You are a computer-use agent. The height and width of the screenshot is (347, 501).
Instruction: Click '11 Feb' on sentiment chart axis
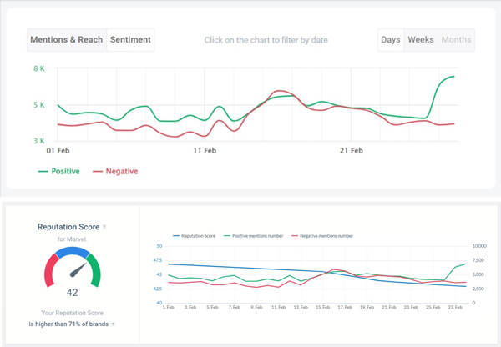[x=205, y=151]
